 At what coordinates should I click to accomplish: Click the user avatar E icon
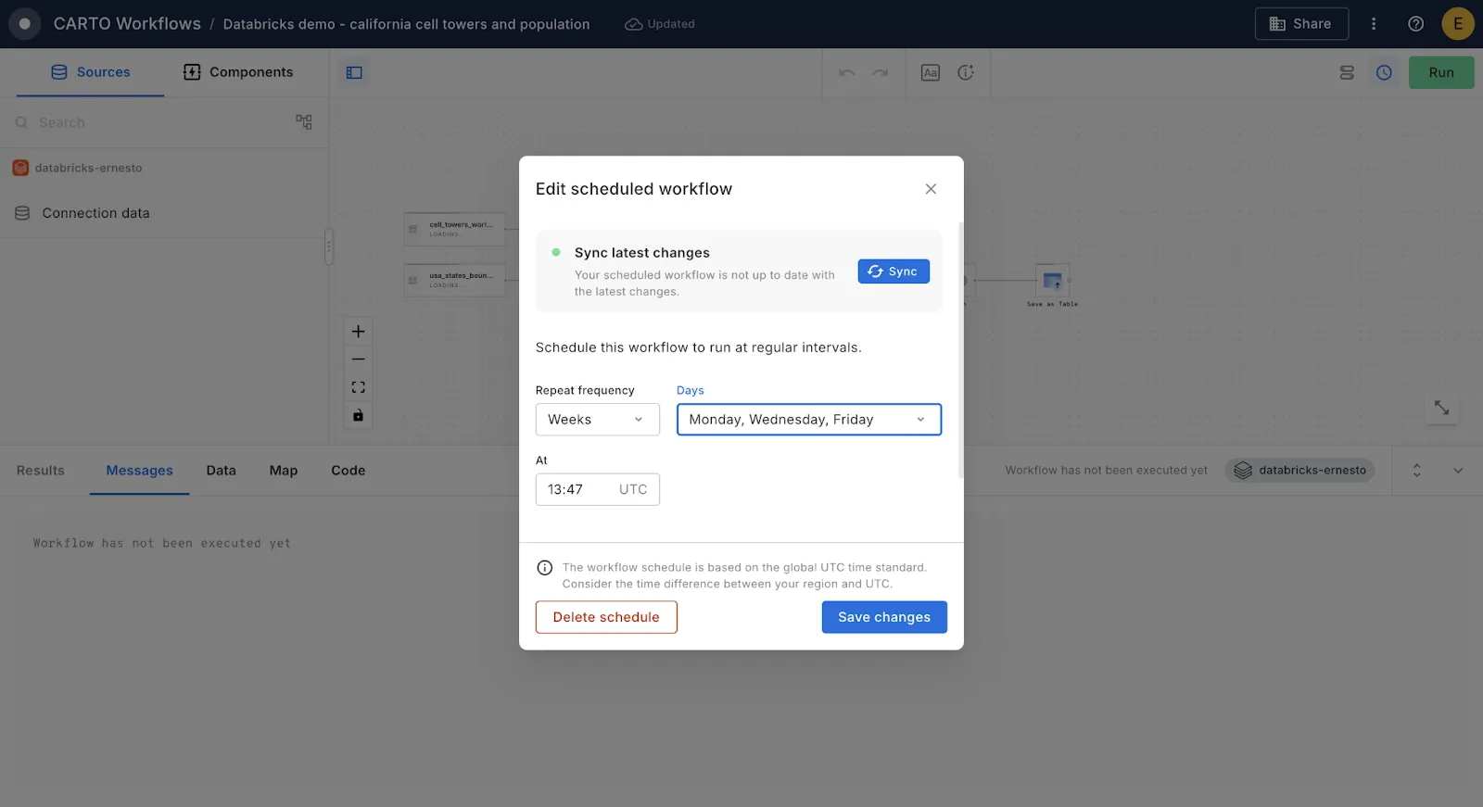(1457, 24)
